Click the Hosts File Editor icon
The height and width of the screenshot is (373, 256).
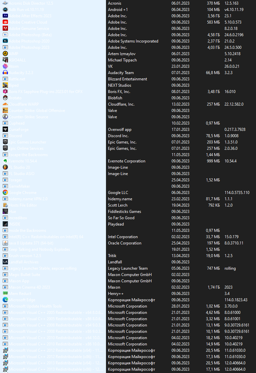5,205
